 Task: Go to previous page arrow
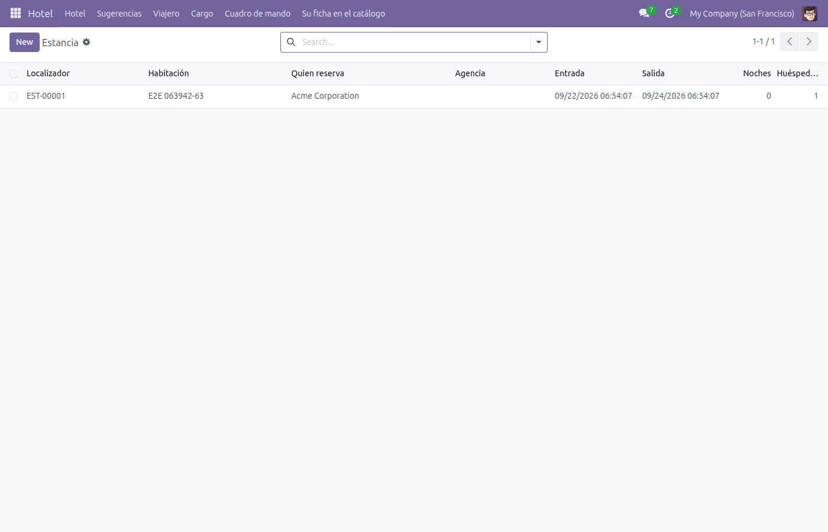pos(790,41)
